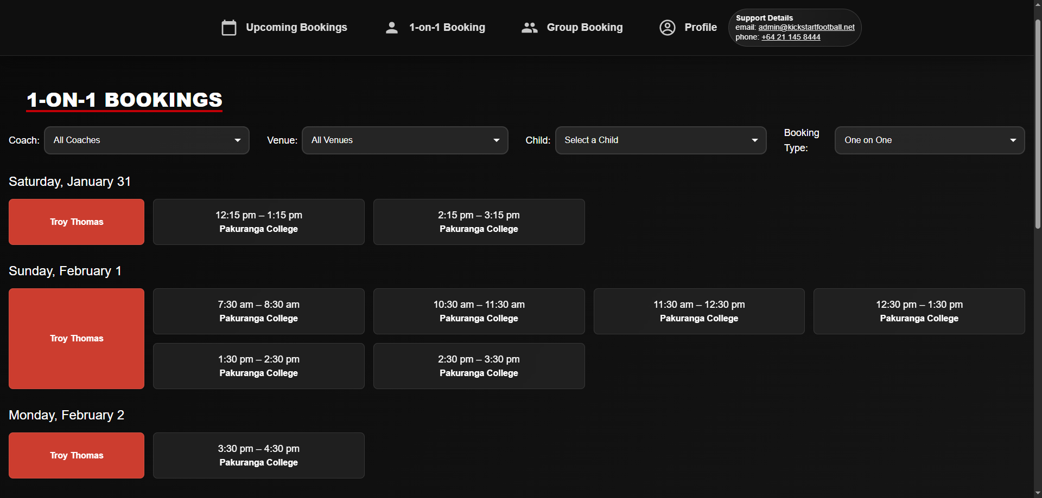The height and width of the screenshot is (498, 1042).
Task: Click the support email address link
Action: point(806,27)
